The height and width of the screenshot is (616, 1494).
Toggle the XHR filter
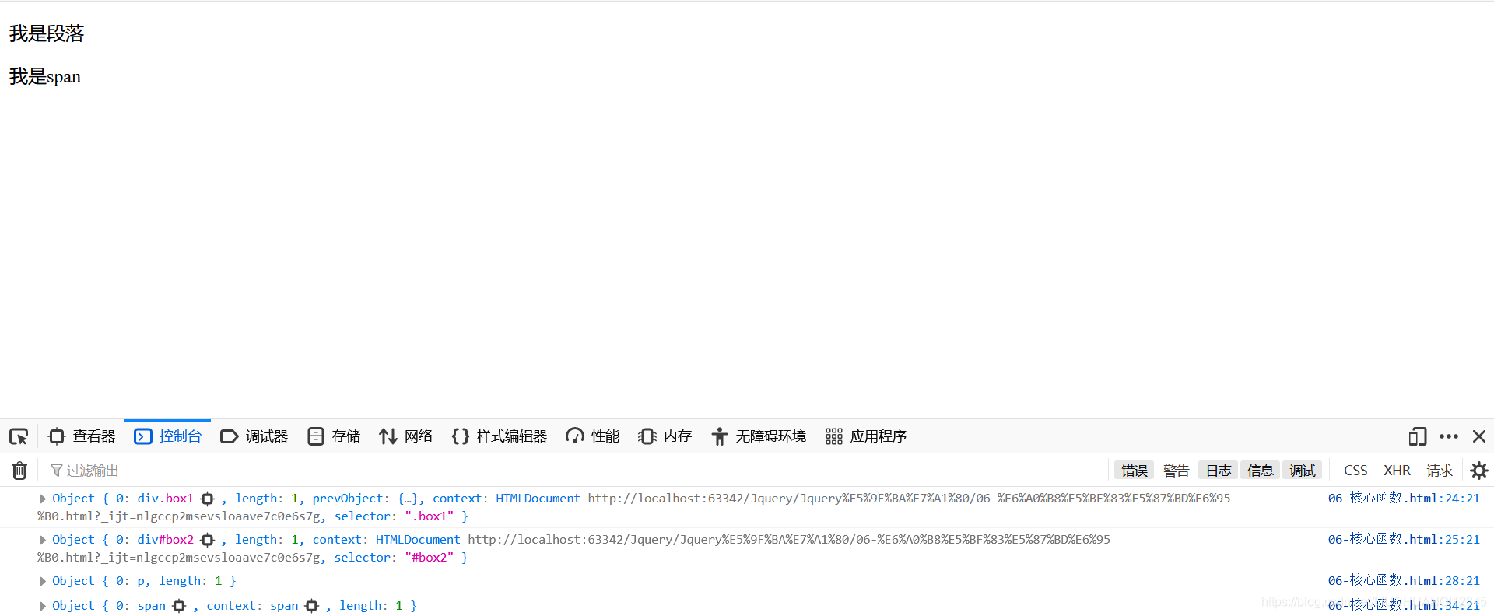pos(1398,471)
